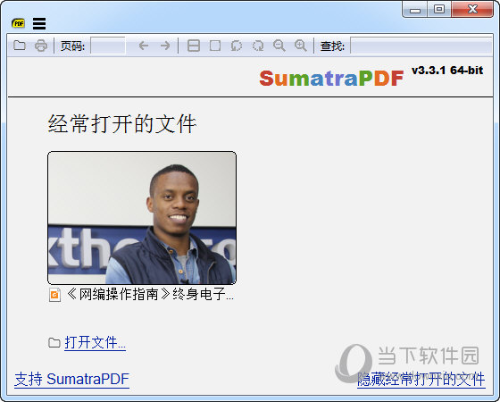Rotate page clockwise icon

pos(258,46)
